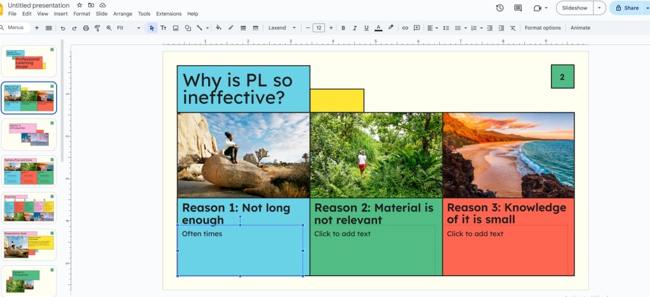Click the Animate button

click(580, 28)
